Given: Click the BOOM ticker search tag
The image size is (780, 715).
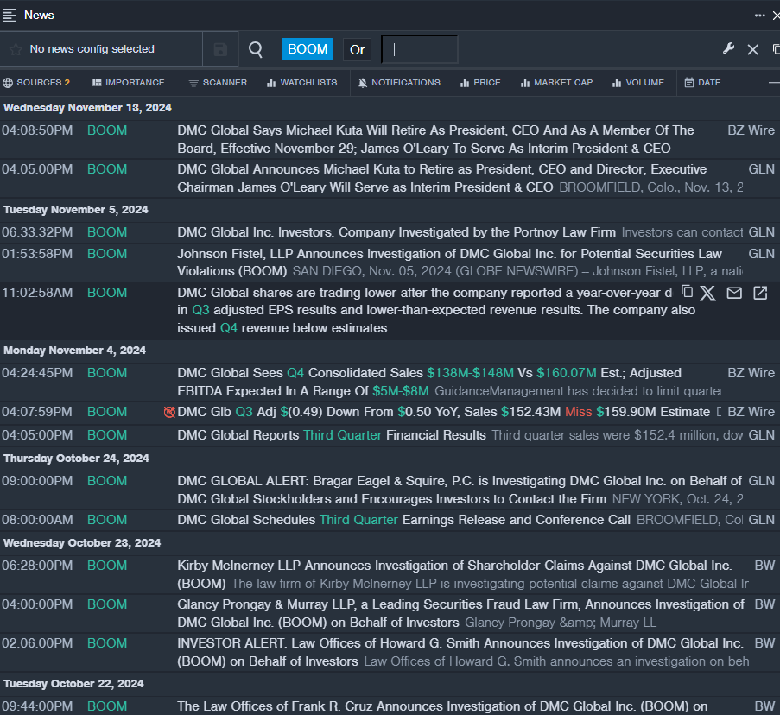Looking at the screenshot, I should [308, 49].
